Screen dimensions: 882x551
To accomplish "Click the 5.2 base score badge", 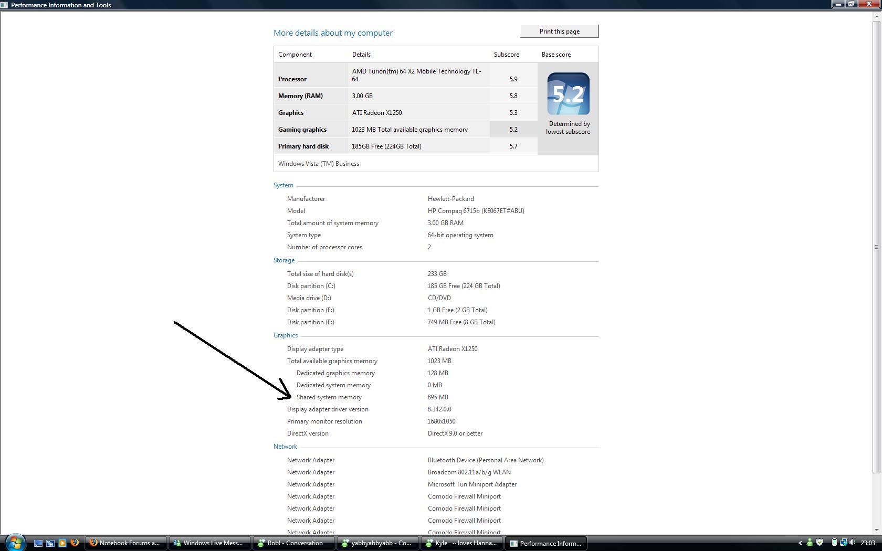I will coord(568,94).
